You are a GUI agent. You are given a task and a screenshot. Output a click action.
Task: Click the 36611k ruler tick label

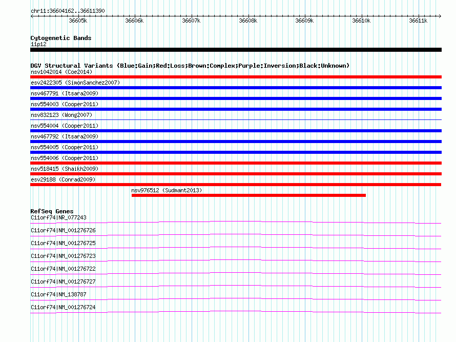418,21
